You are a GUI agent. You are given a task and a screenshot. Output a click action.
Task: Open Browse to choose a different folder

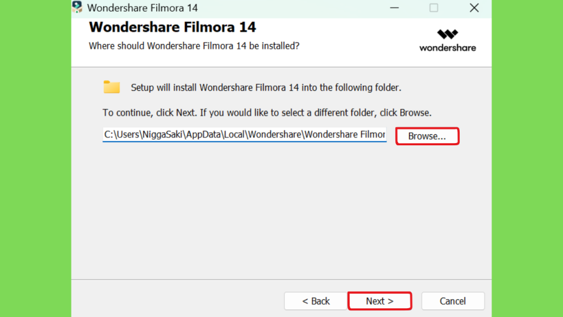point(427,136)
